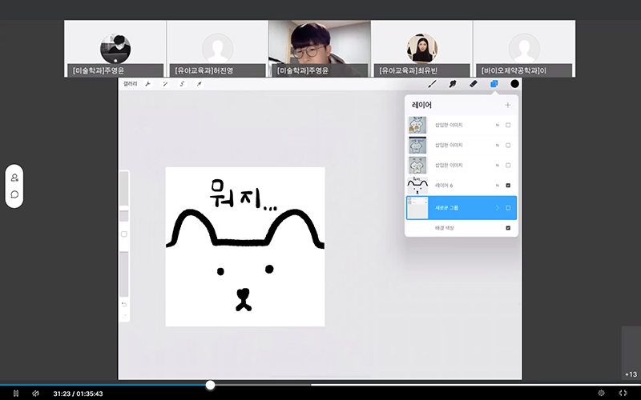The image size is (641, 400).
Task: Open blend mode N for 레이어 6
Action: point(497,186)
